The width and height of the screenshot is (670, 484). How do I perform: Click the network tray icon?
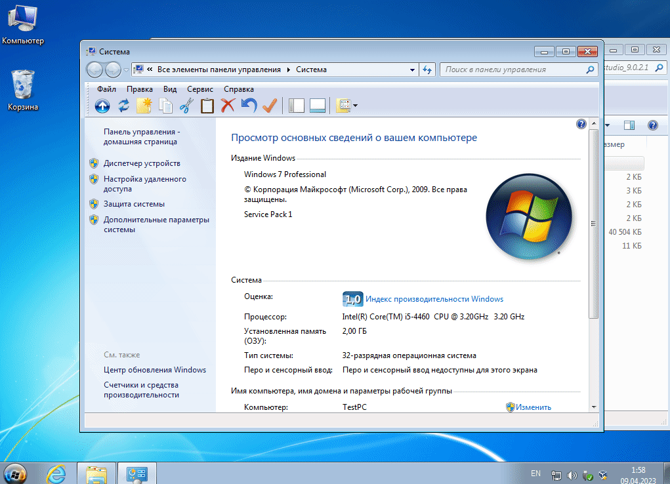[x=556, y=475]
